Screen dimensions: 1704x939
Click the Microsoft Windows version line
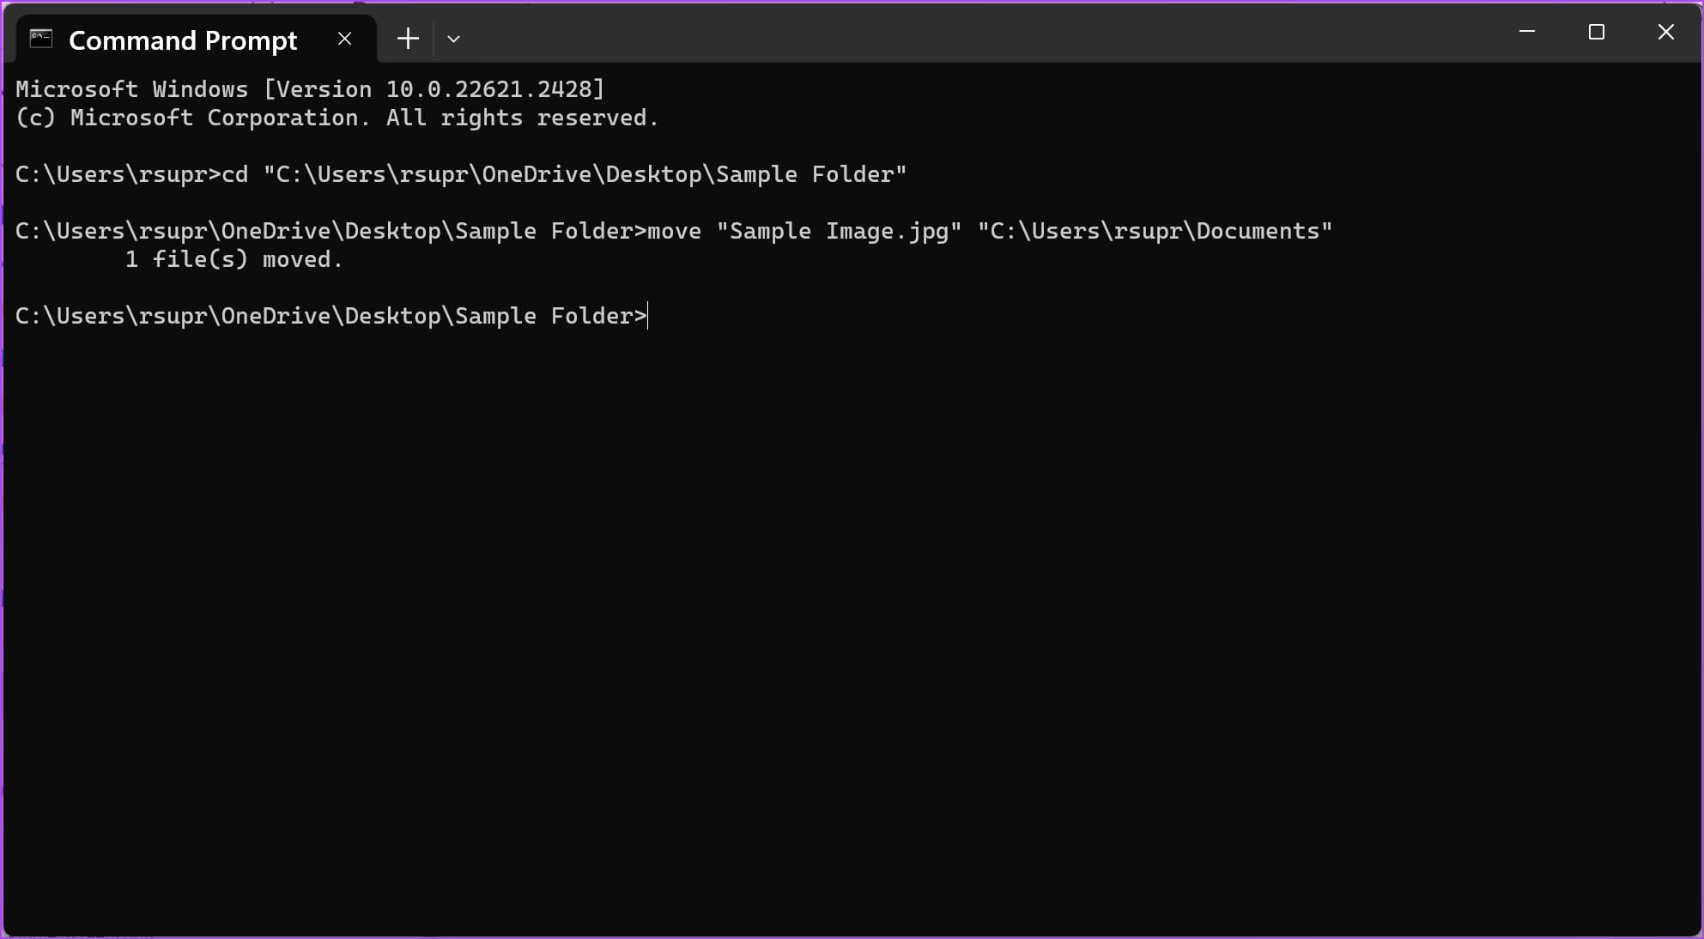(x=309, y=88)
